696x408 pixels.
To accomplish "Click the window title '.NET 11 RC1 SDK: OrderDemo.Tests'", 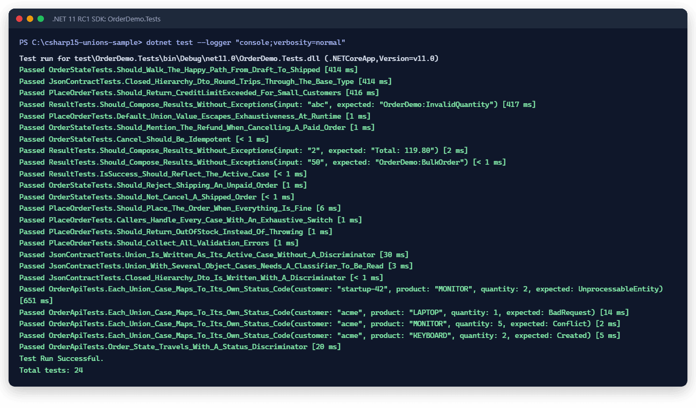I will [107, 19].
